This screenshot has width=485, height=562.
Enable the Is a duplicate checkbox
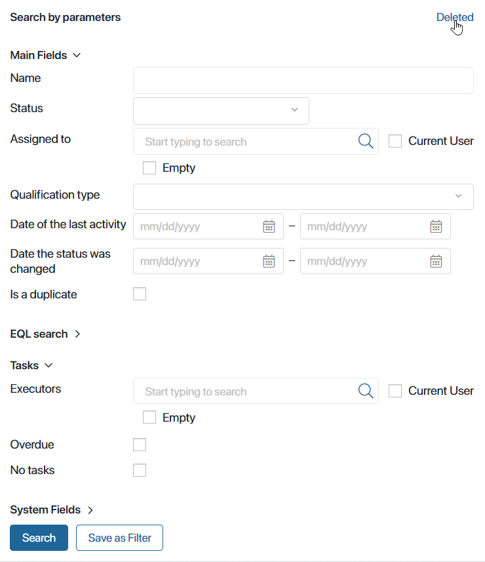(140, 294)
